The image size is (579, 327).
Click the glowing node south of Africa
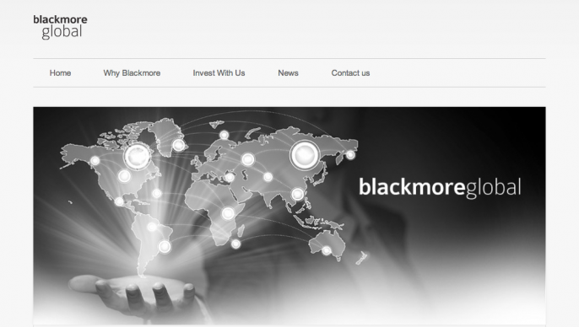(235, 244)
